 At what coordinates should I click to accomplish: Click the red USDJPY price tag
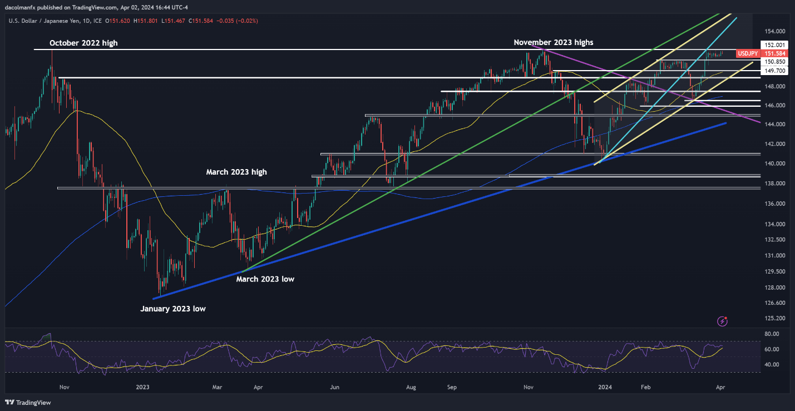[748, 53]
